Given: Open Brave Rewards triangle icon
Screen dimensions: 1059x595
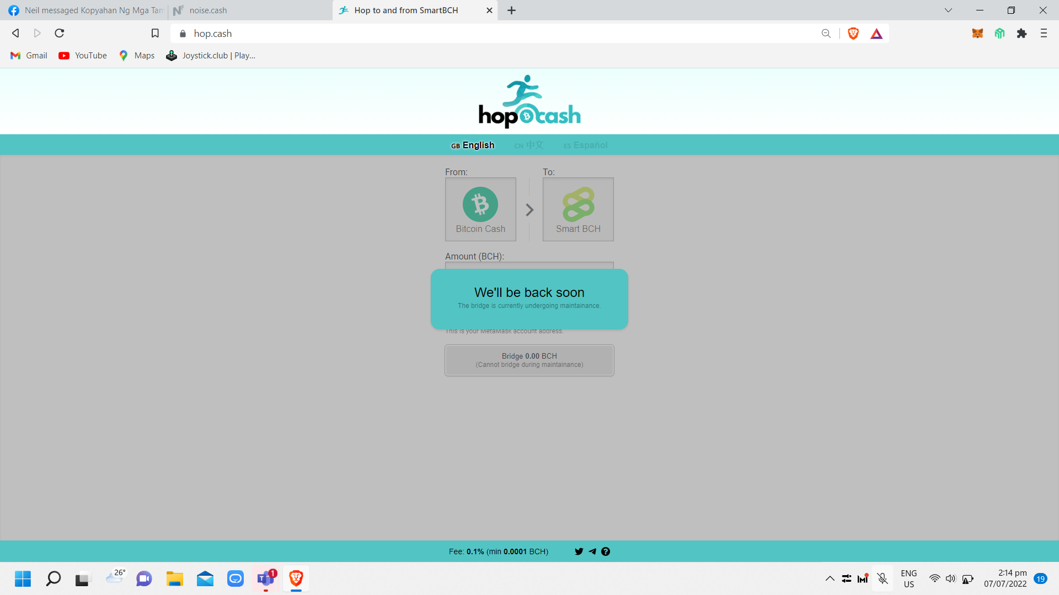Looking at the screenshot, I should point(876,34).
